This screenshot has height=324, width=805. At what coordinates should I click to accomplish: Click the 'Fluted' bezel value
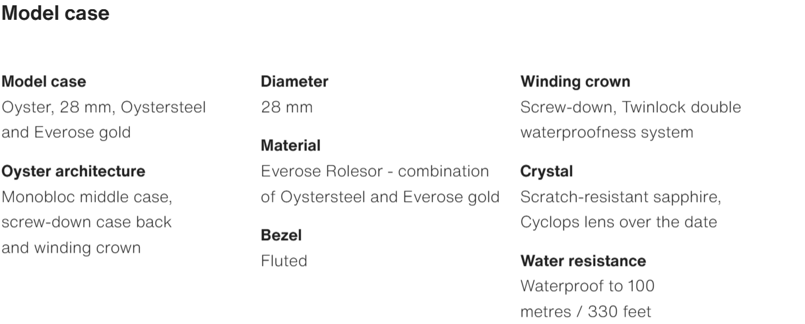pos(284,261)
